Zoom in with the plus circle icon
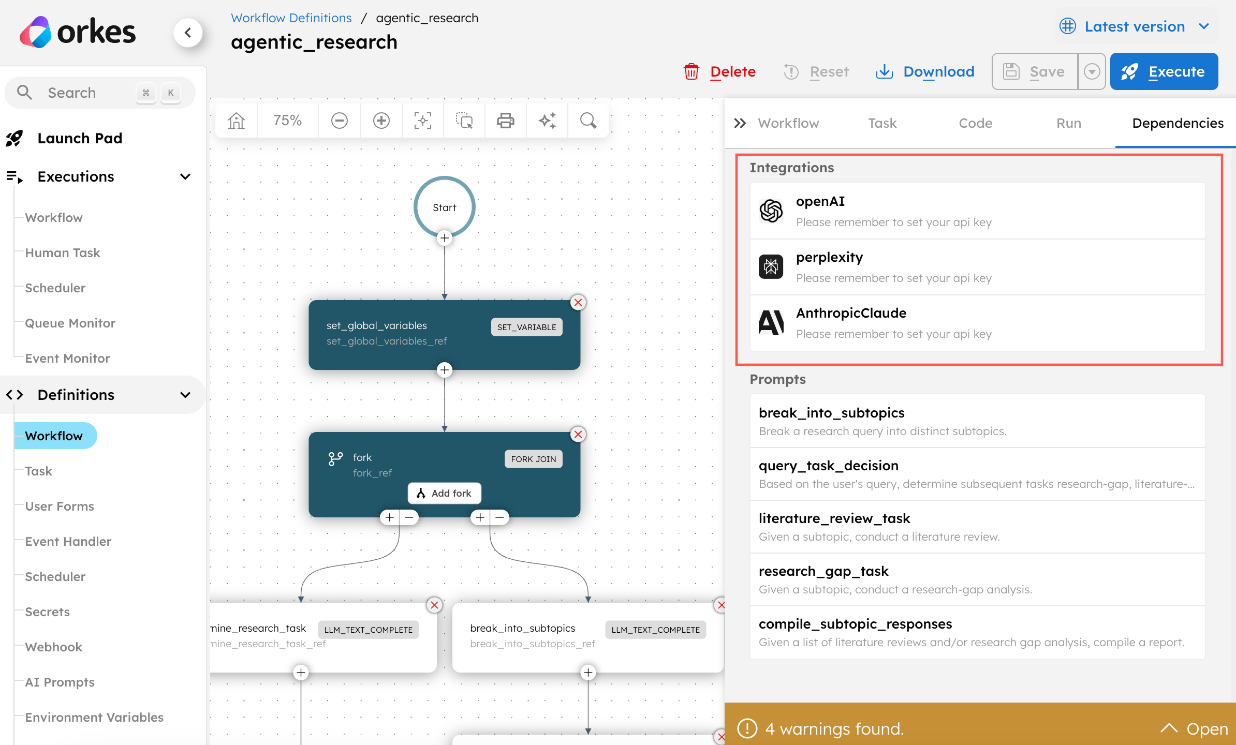 point(381,121)
